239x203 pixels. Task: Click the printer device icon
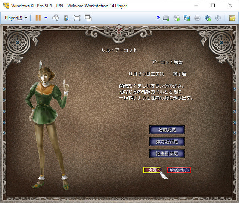pos(197,18)
